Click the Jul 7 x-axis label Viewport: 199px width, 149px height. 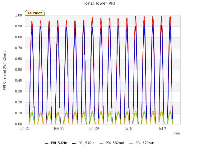coord(163,129)
